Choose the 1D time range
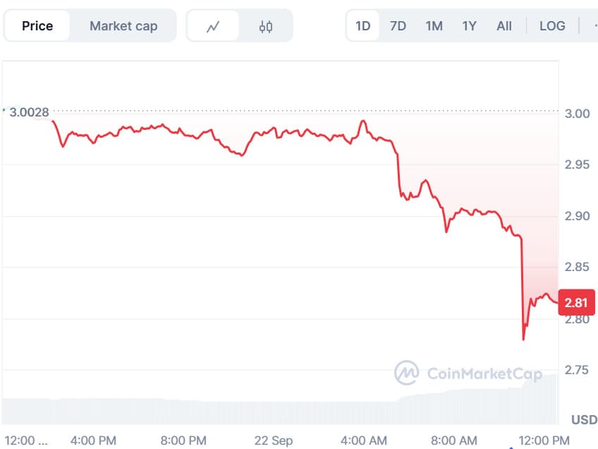Screen dimensions: 598x449 click(x=362, y=26)
